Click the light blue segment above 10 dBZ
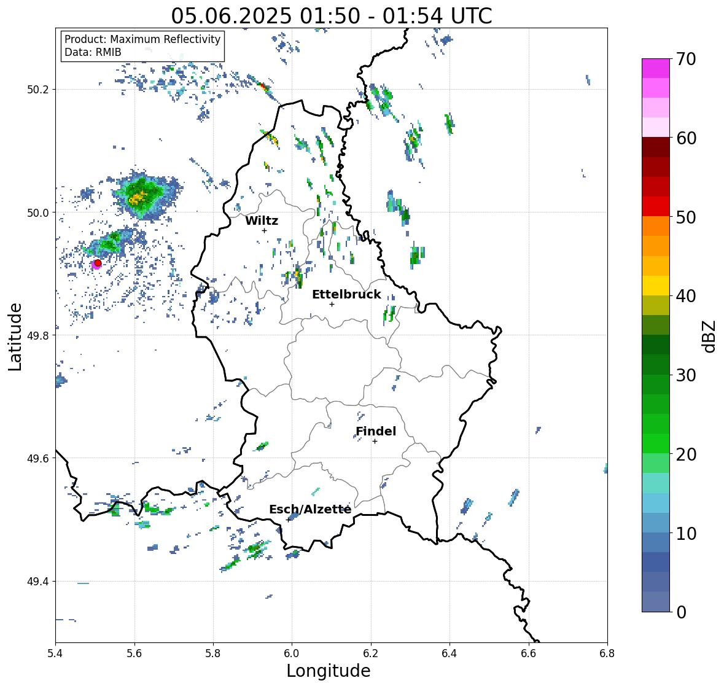This screenshot has height=686, width=724. click(x=656, y=522)
